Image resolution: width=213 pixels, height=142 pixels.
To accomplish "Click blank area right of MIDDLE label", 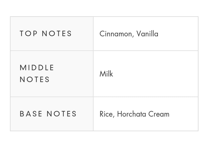I will click(x=73, y=68).
